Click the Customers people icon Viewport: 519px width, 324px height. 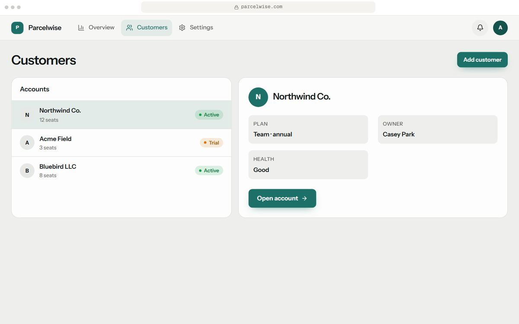coord(129,28)
